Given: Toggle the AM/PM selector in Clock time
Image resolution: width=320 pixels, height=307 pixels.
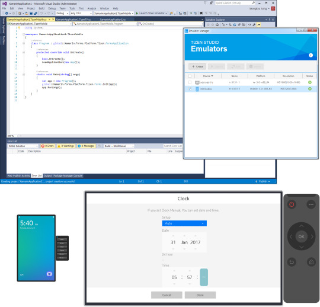Looking at the screenshot, I should pos(204,277).
